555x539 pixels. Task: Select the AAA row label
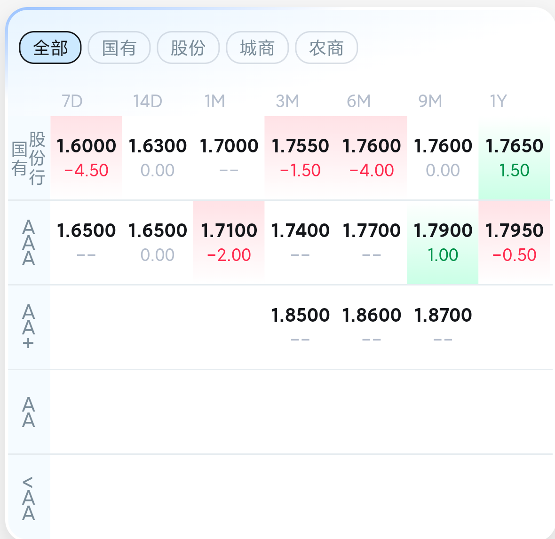click(x=29, y=242)
